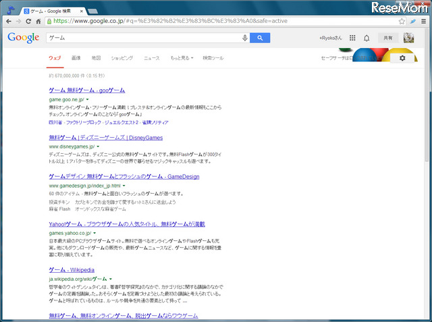Start voice search with microphone icon
Image resolution: width=432 pixels, height=322 pixels.
(x=244, y=38)
